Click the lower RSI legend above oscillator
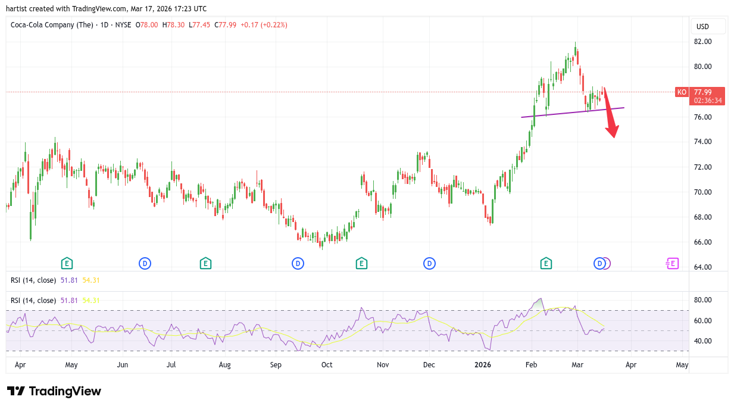 pos(33,301)
